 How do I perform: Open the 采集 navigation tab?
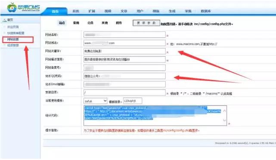pos(188,11)
